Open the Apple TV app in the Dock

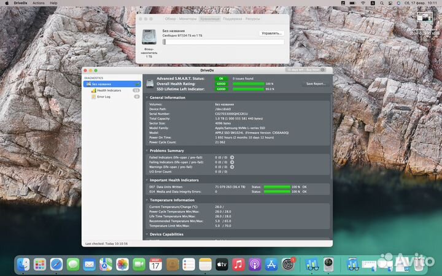coord(222,264)
